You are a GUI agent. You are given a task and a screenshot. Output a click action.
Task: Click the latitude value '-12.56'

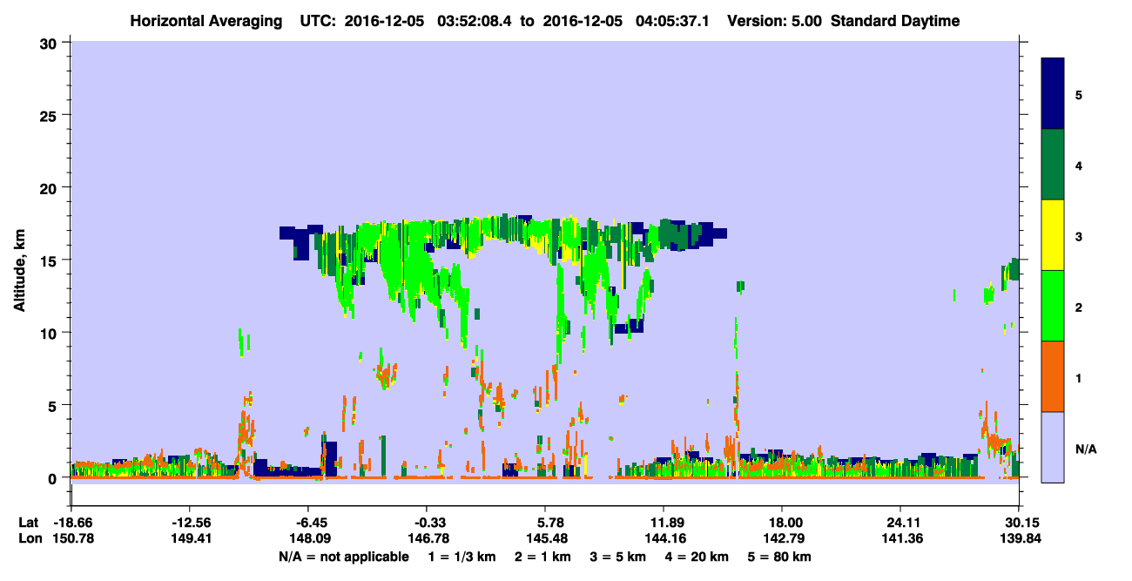(189, 523)
